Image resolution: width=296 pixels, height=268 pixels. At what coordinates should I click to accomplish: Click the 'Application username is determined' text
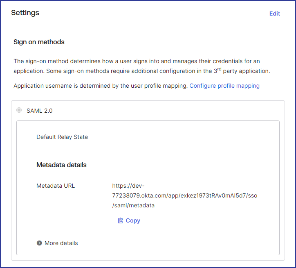101,86
